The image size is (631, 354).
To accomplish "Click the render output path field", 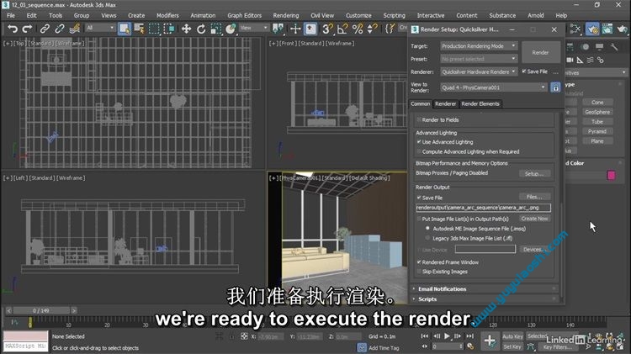I will (x=483, y=208).
